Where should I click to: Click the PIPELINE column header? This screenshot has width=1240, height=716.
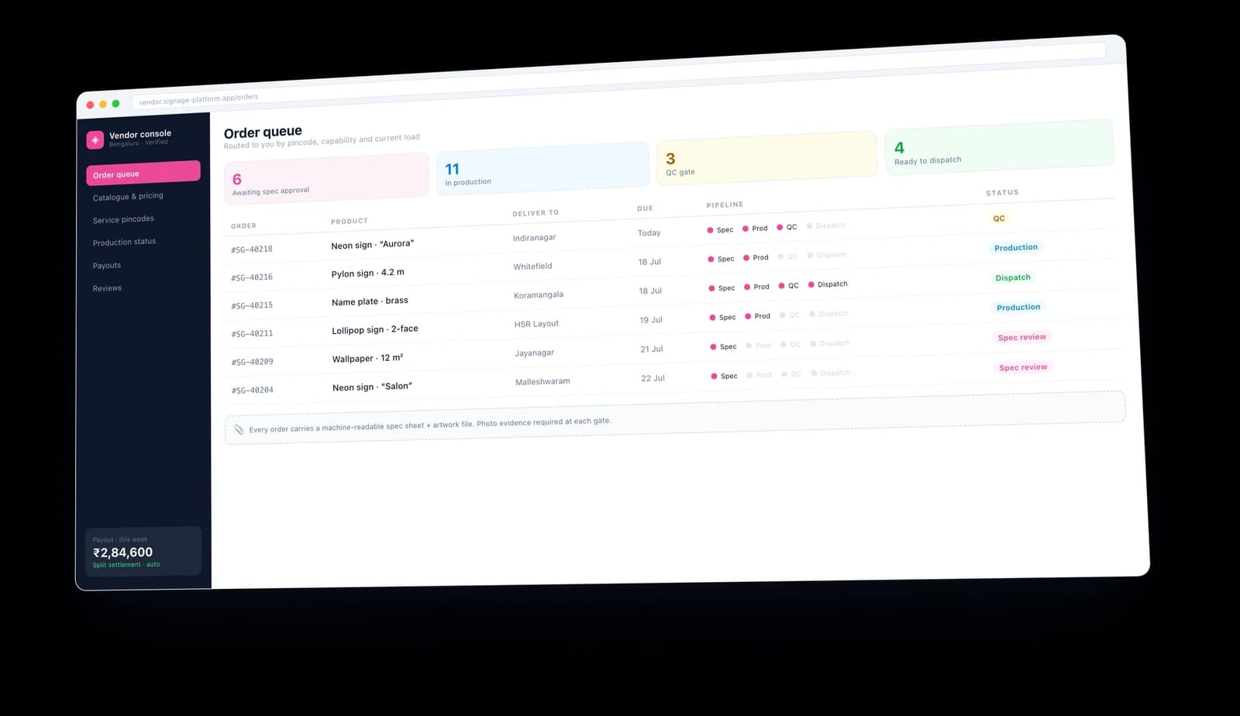tap(725, 205)
